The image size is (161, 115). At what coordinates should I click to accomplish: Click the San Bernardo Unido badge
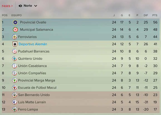[x=14, y=95]
